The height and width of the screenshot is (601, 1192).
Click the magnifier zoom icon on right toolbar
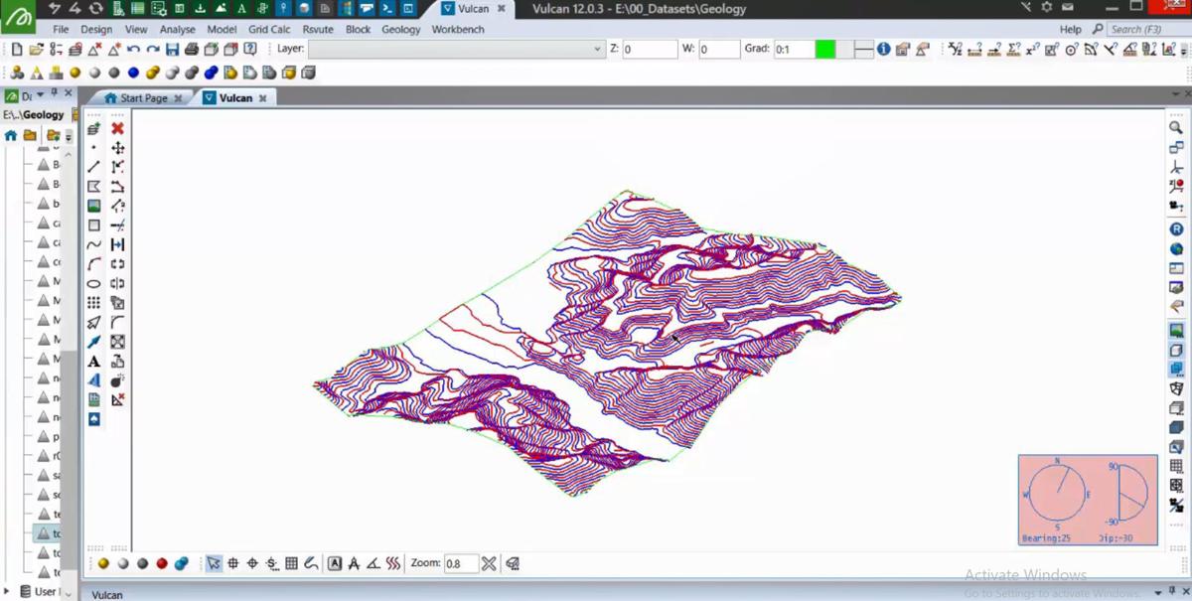coord(1176,128)
